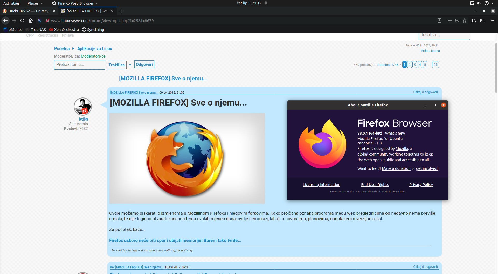
Task: Click the iv@n user avatar
Action: [83, 107]
